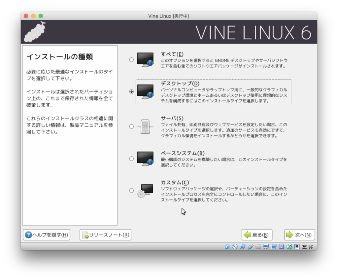338x280 pixels.
Task: Click the mouse integration status icon
Action: 289,247
